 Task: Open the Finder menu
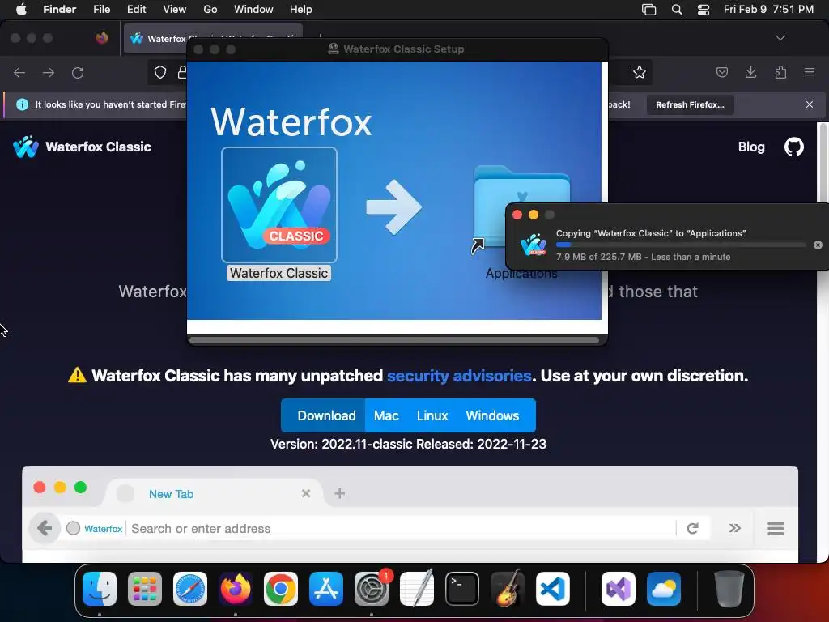(59, 10)
